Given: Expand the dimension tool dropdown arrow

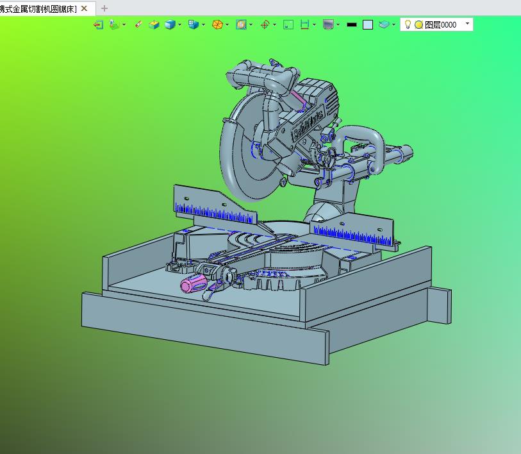Looking at the screenshot, I should (x=314, y=24).
